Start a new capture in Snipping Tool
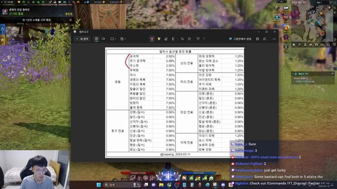 pos(82,39)
